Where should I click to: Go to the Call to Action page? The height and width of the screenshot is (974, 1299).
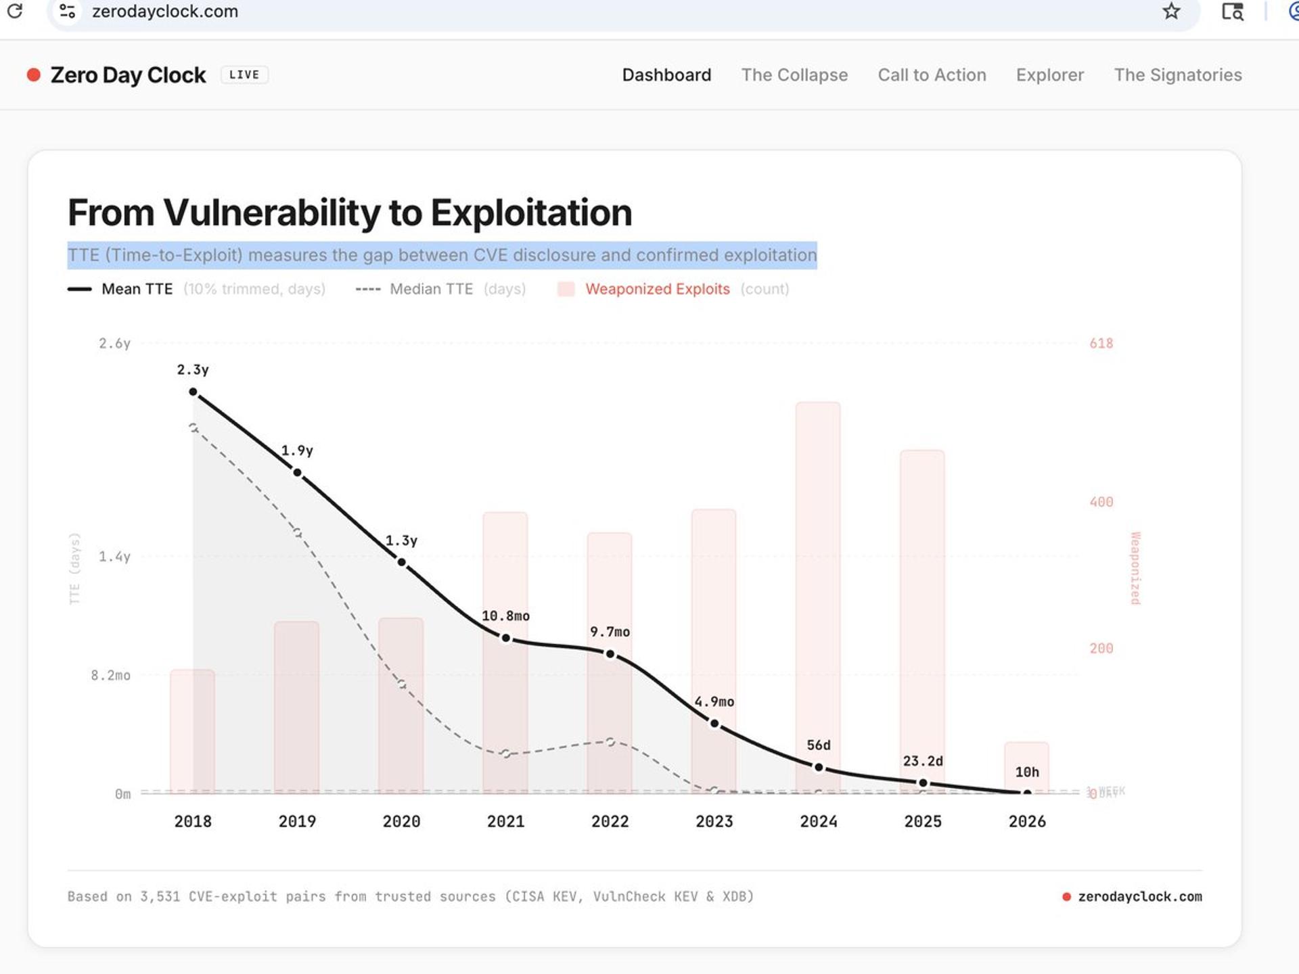(932, 75)
